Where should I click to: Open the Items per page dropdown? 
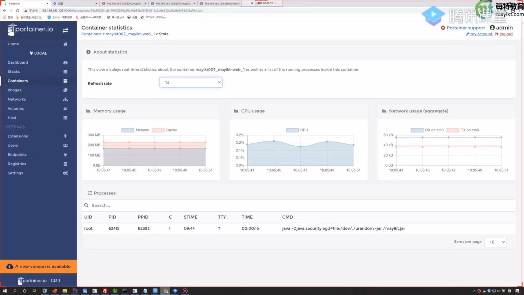495,242
